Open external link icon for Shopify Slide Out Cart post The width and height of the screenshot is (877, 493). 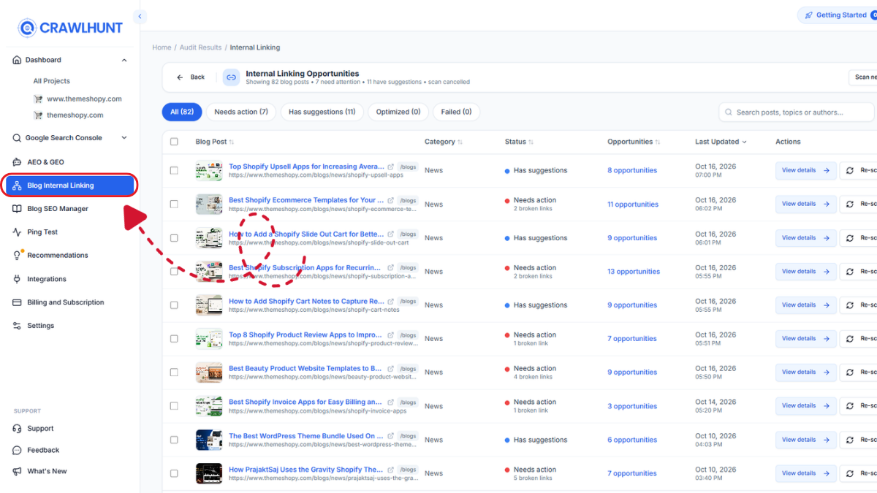coord(390,234)
